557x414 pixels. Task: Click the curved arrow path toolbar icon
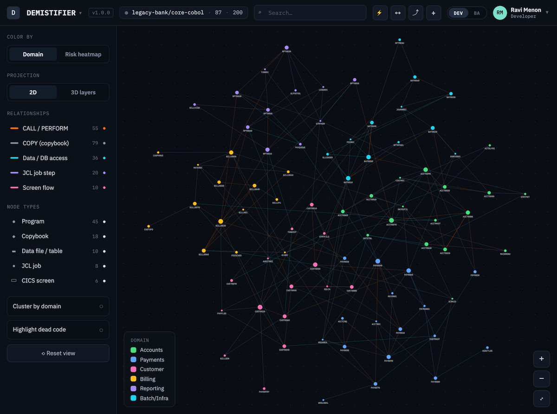[416, 13]
